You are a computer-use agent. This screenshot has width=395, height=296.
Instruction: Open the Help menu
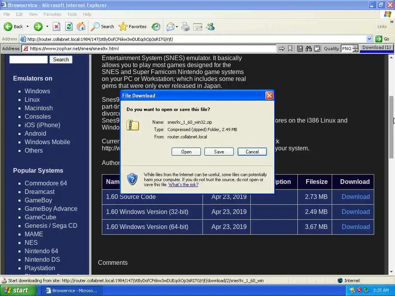pyautogui.click(x=87, y=14)
